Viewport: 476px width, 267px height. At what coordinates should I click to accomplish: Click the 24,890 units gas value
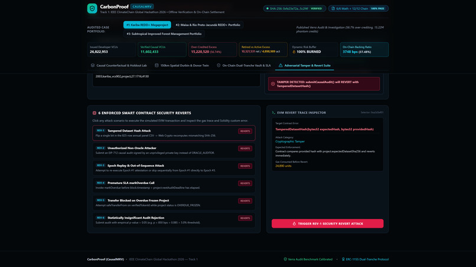click(x=283, y=166)
